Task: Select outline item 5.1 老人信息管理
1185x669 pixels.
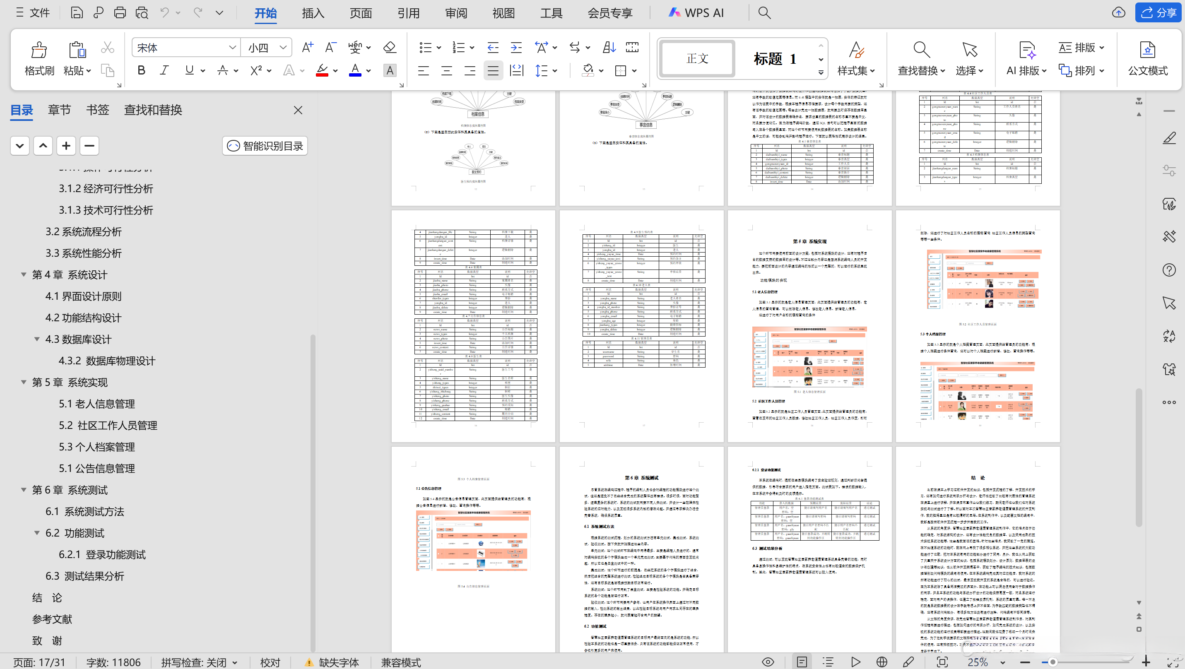Action: [97, 404]
